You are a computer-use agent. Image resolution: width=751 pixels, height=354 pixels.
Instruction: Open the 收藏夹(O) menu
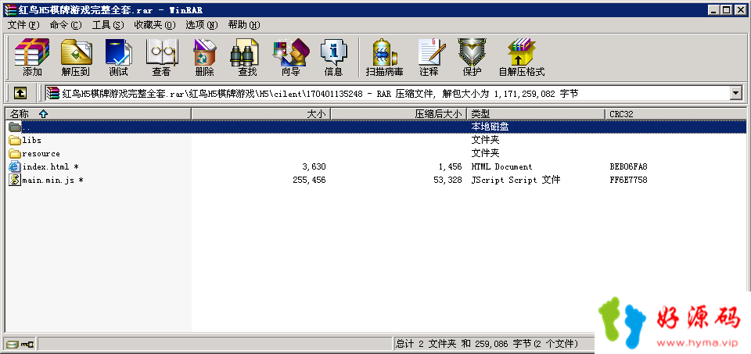(x=155, y=25)
